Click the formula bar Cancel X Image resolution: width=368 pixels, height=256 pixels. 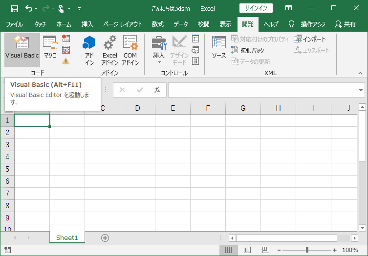tap(122, 90)
